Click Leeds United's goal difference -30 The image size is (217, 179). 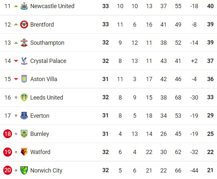point(194,97)
